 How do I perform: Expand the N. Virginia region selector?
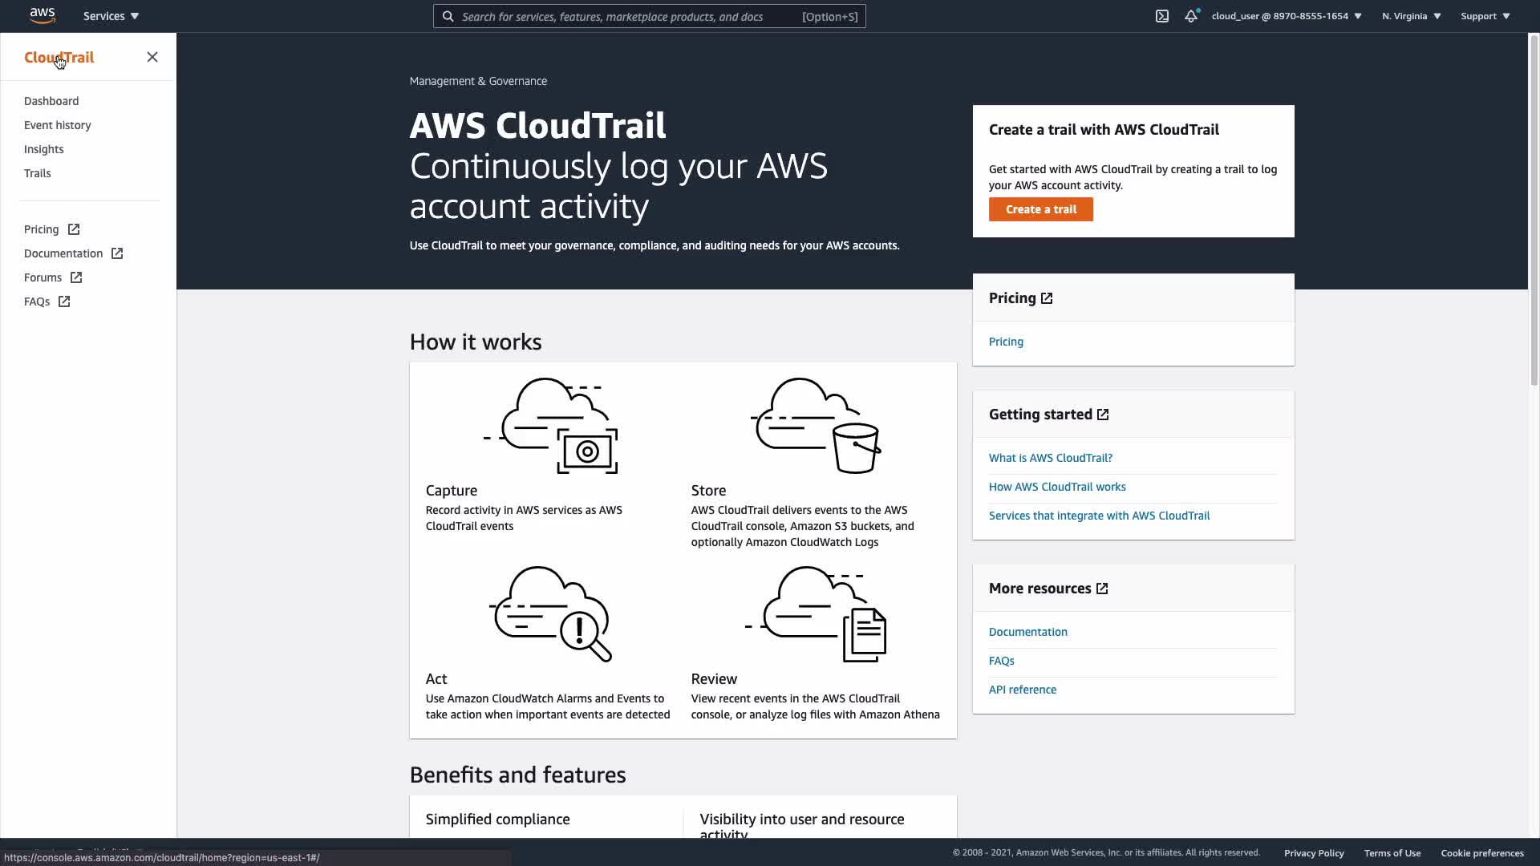pos(1411,16)
